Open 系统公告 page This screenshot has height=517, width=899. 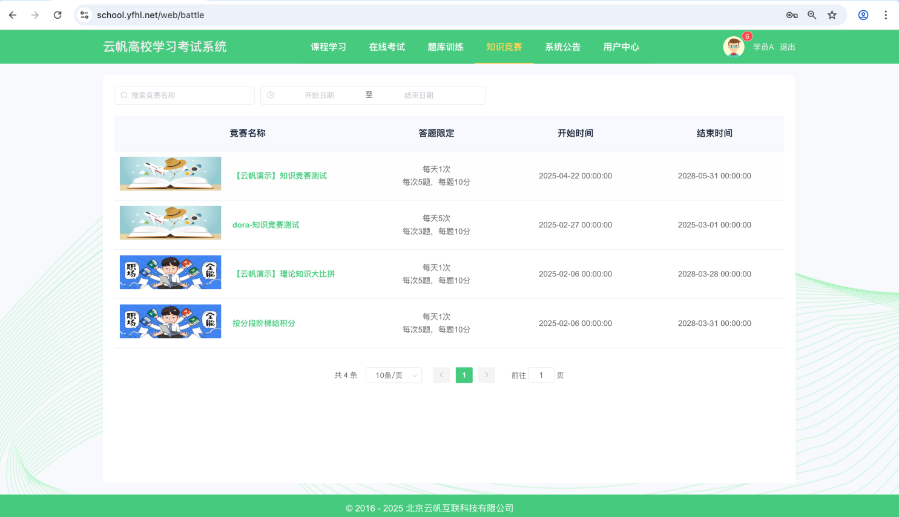[x=563, y=47]
